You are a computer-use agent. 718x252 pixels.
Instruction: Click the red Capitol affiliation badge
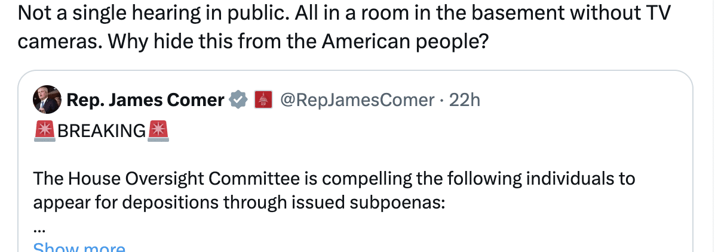263,100
